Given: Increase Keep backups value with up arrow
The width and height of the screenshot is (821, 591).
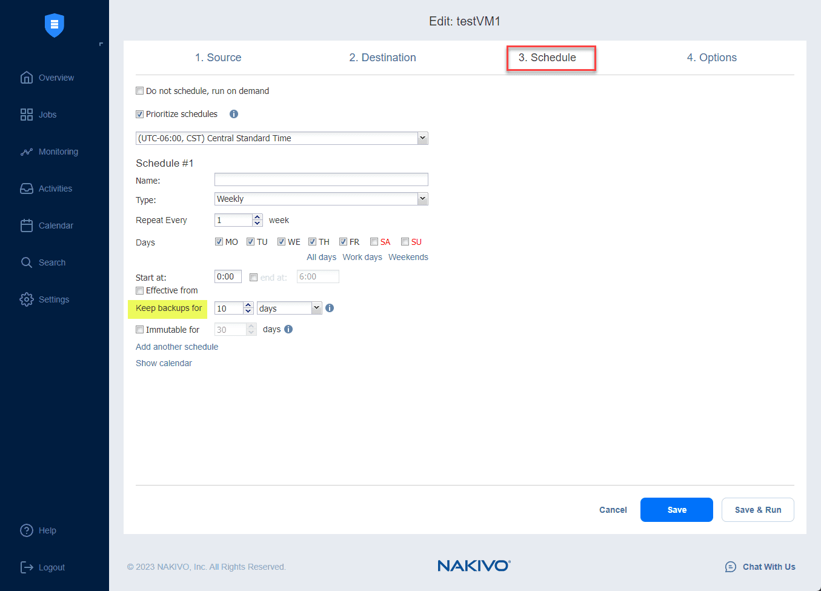Looking at the screenshot, I should point(248,305).
